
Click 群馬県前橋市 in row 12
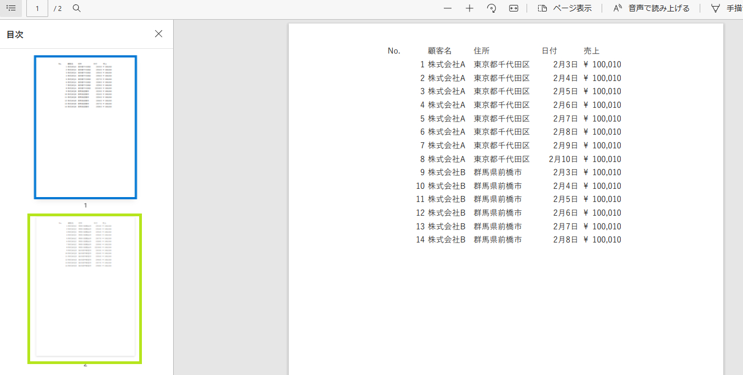[x=498, y=212]
